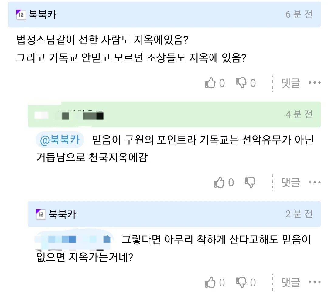Click the '6 분 전' timestamp
Viewport: 328px width, 298px height.
[x=299, y=15]
